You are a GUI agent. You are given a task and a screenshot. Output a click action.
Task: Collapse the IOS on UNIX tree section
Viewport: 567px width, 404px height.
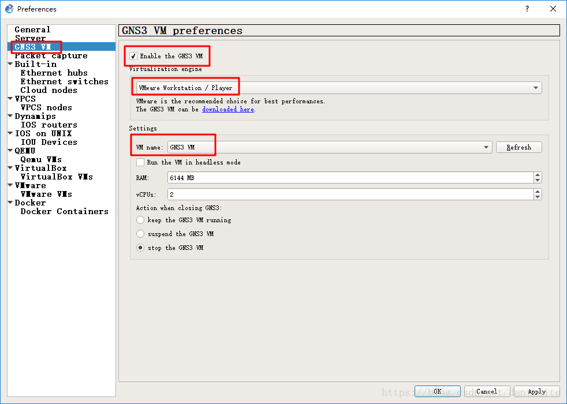10,133
